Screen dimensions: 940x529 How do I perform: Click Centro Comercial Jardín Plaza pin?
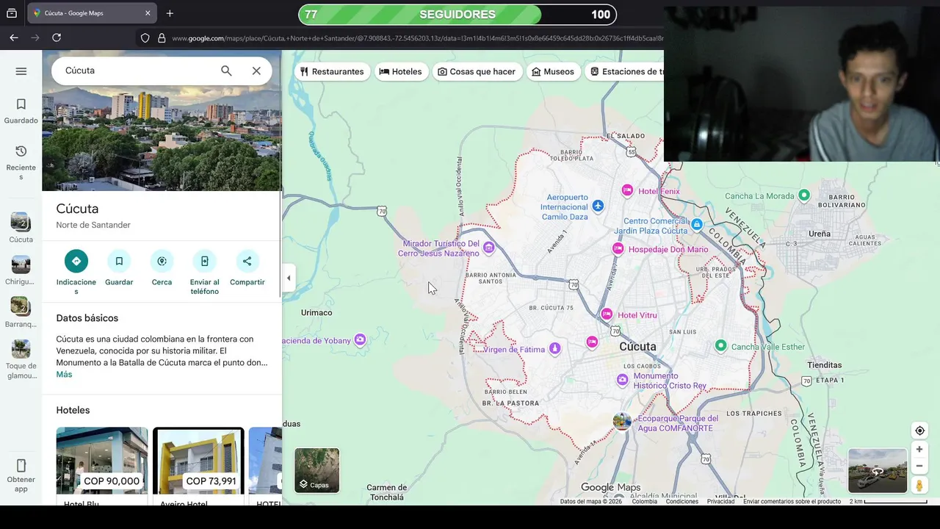(697, 223)
